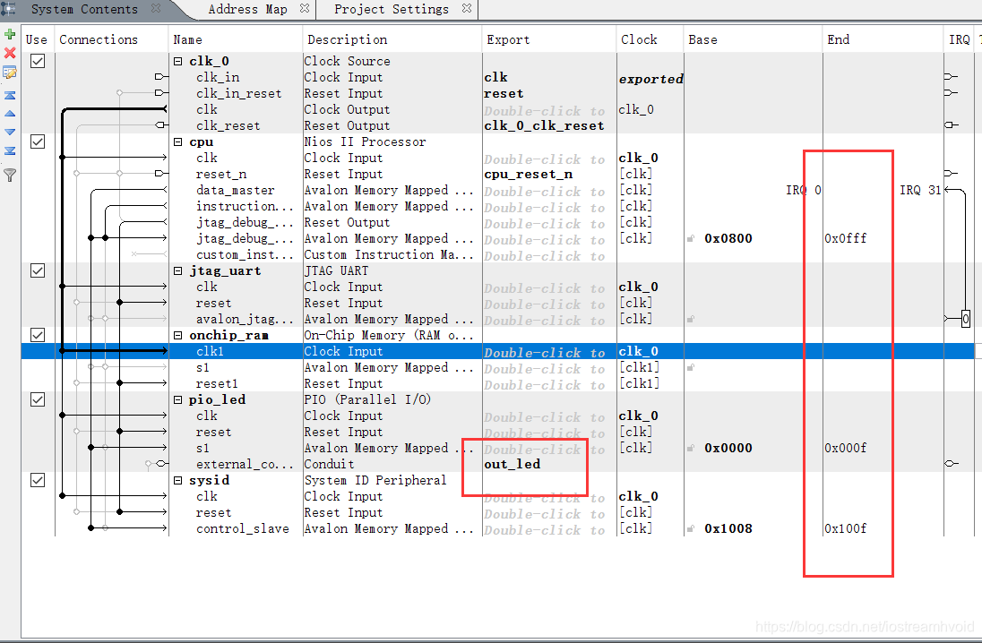Click the Use column header
The height and width of the screenshot is (643, 982).
click(37, 39)
